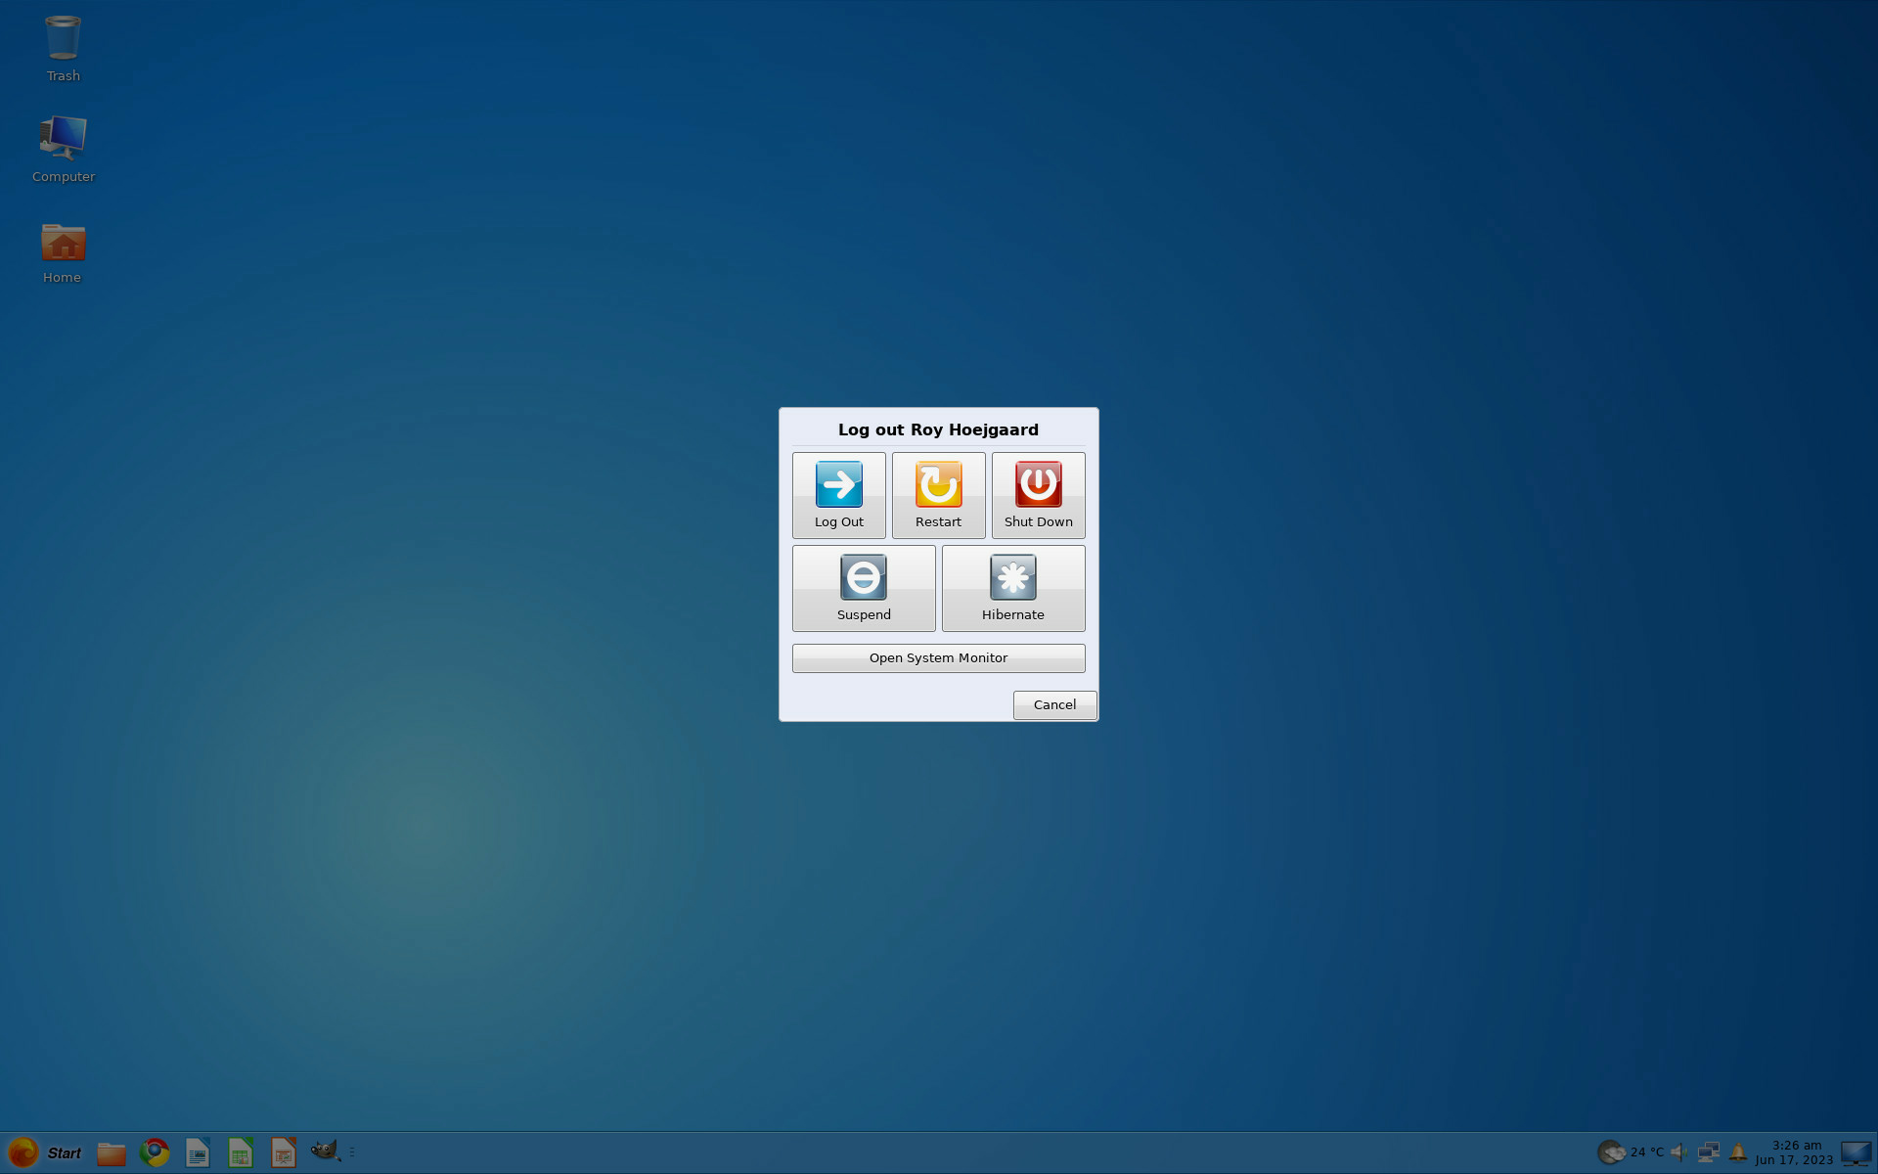Choose Restart in the logout dialog
Image resolution: width=1878 pixels, height=1174 pixels.
click(938, 495)
